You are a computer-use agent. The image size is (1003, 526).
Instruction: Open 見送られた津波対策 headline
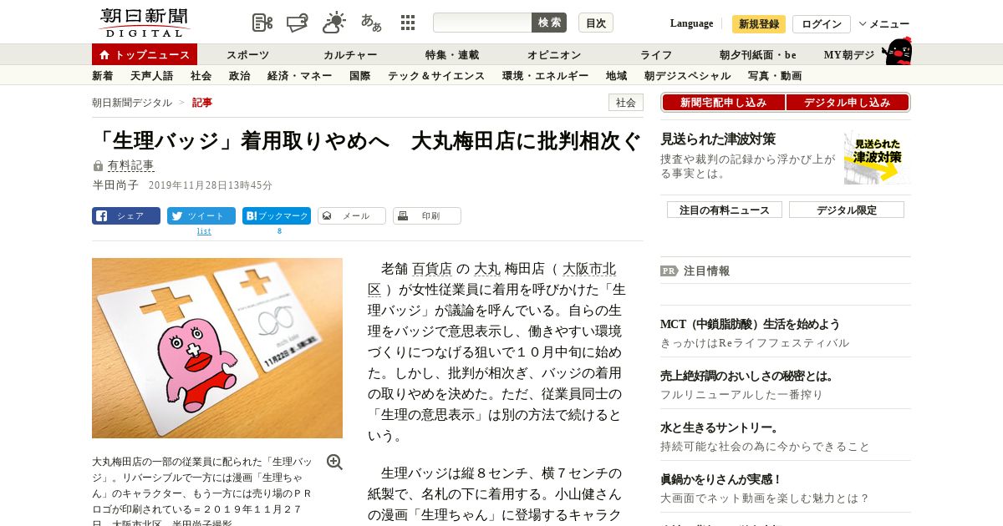718,139
